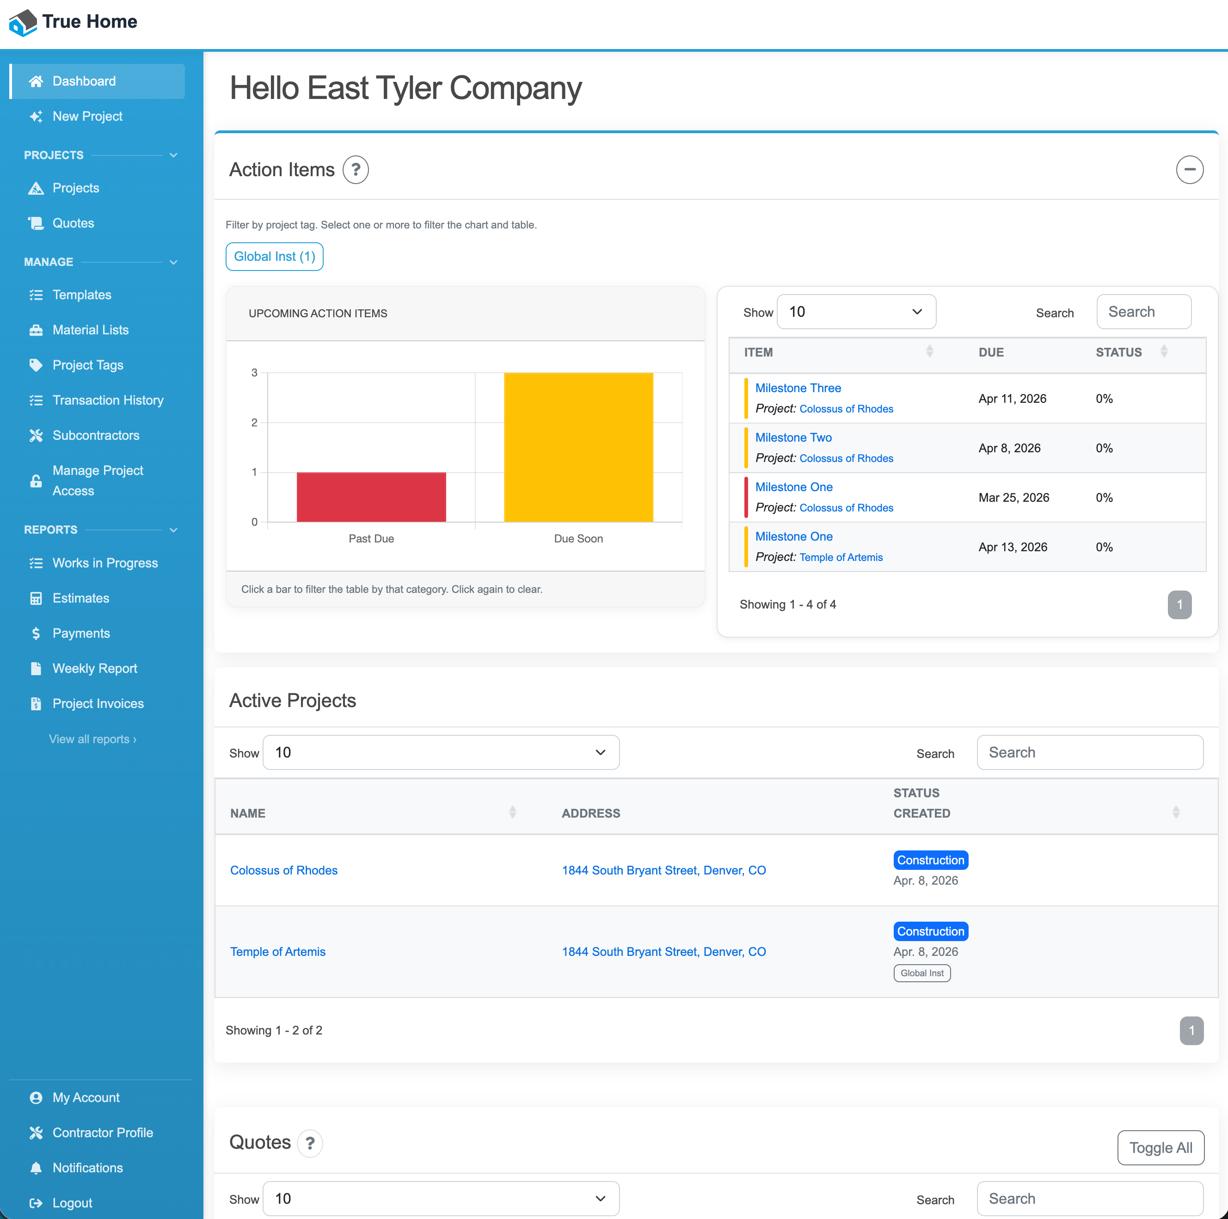Follow the View all reports link
Viewport: 1228px width, 1219px height.
pyautogui.click(x=92, y=739)
